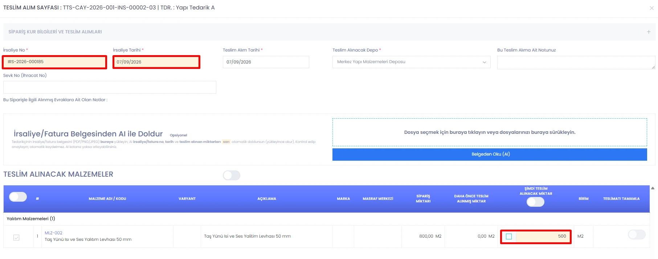Click the Daha Önce Teslim Alınmış Miktar header
658x259 pixels.
tap(471, 199)
